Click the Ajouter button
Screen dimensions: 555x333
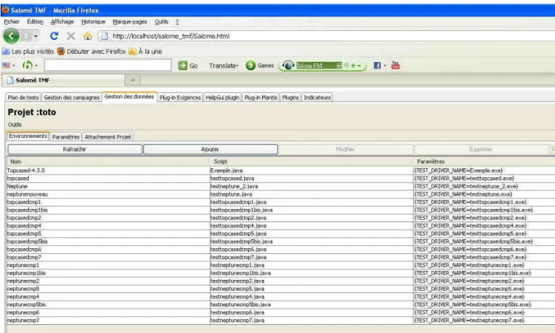[210, 149]
